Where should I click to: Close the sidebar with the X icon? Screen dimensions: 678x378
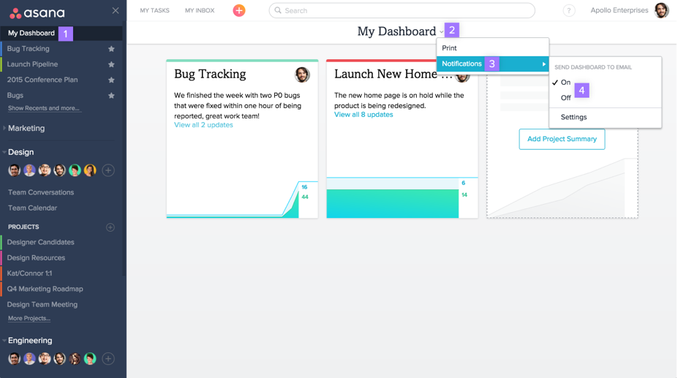tap(116, 10)
